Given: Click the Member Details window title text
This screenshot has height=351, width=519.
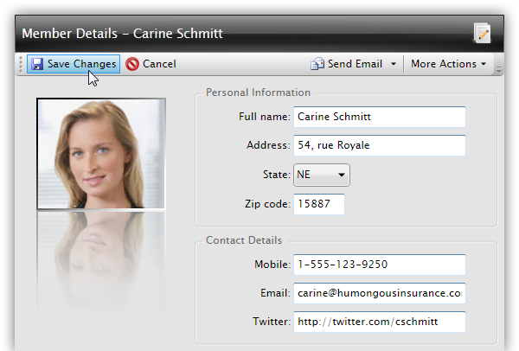Looking at the screenshot, I should coord(122,34).
